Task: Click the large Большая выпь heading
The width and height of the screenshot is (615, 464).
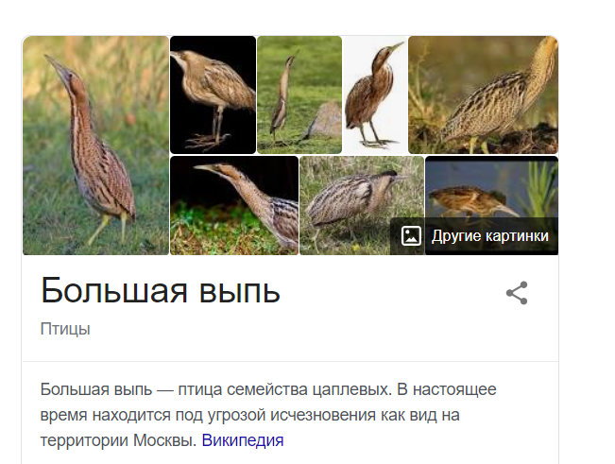Action: (x=161, y=291)
